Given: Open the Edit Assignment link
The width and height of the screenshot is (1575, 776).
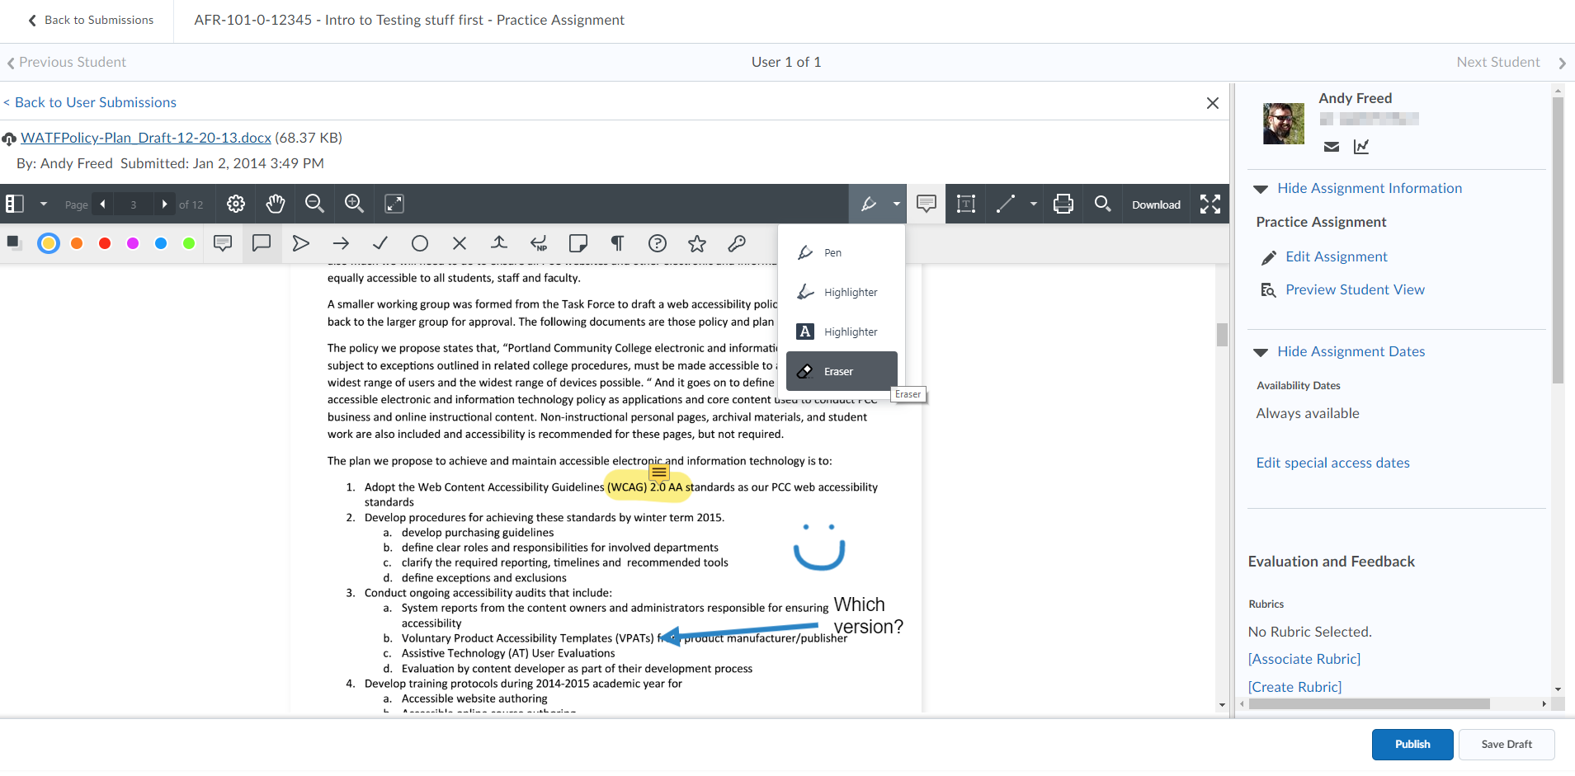Looking at the screenshot, I should pos(1336,256).
